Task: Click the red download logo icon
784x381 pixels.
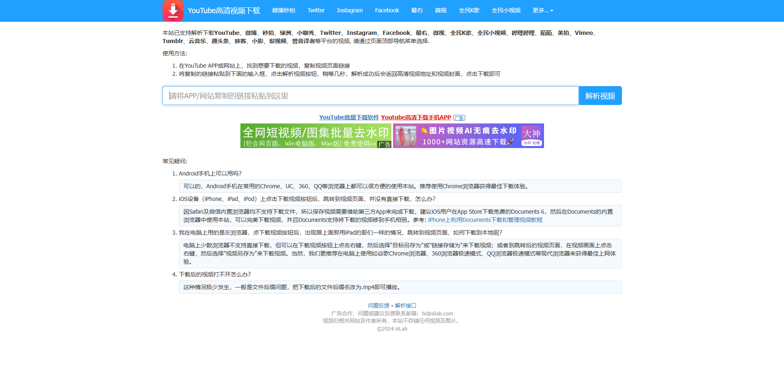Action: pos(173,11)
